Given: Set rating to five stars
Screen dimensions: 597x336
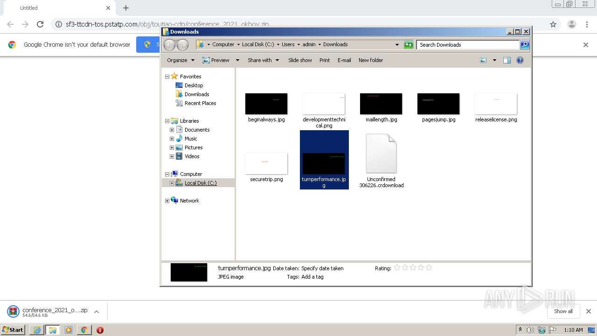Looking at the screenshot, I should [x=429, y=268].
